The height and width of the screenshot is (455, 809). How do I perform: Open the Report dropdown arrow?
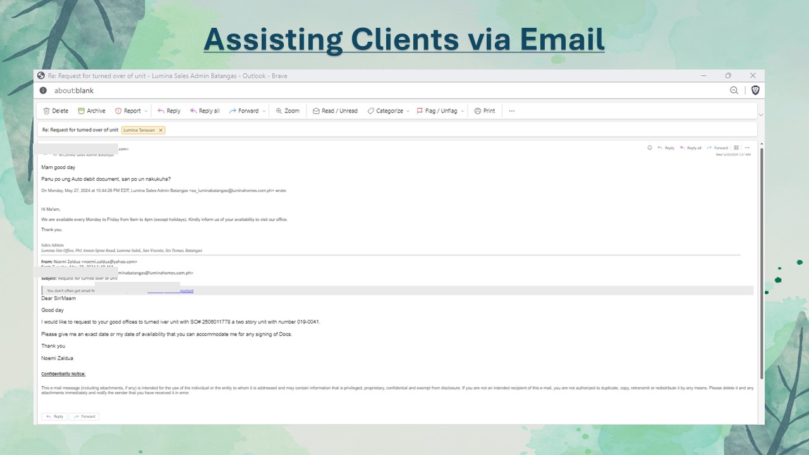coord(146,111)
